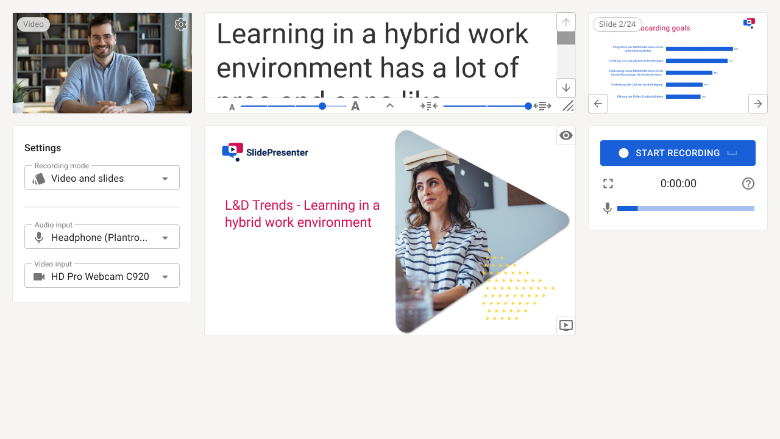Open the Recording mode dropdown
This screenshot has width=780, height=439.
[102, 178]
